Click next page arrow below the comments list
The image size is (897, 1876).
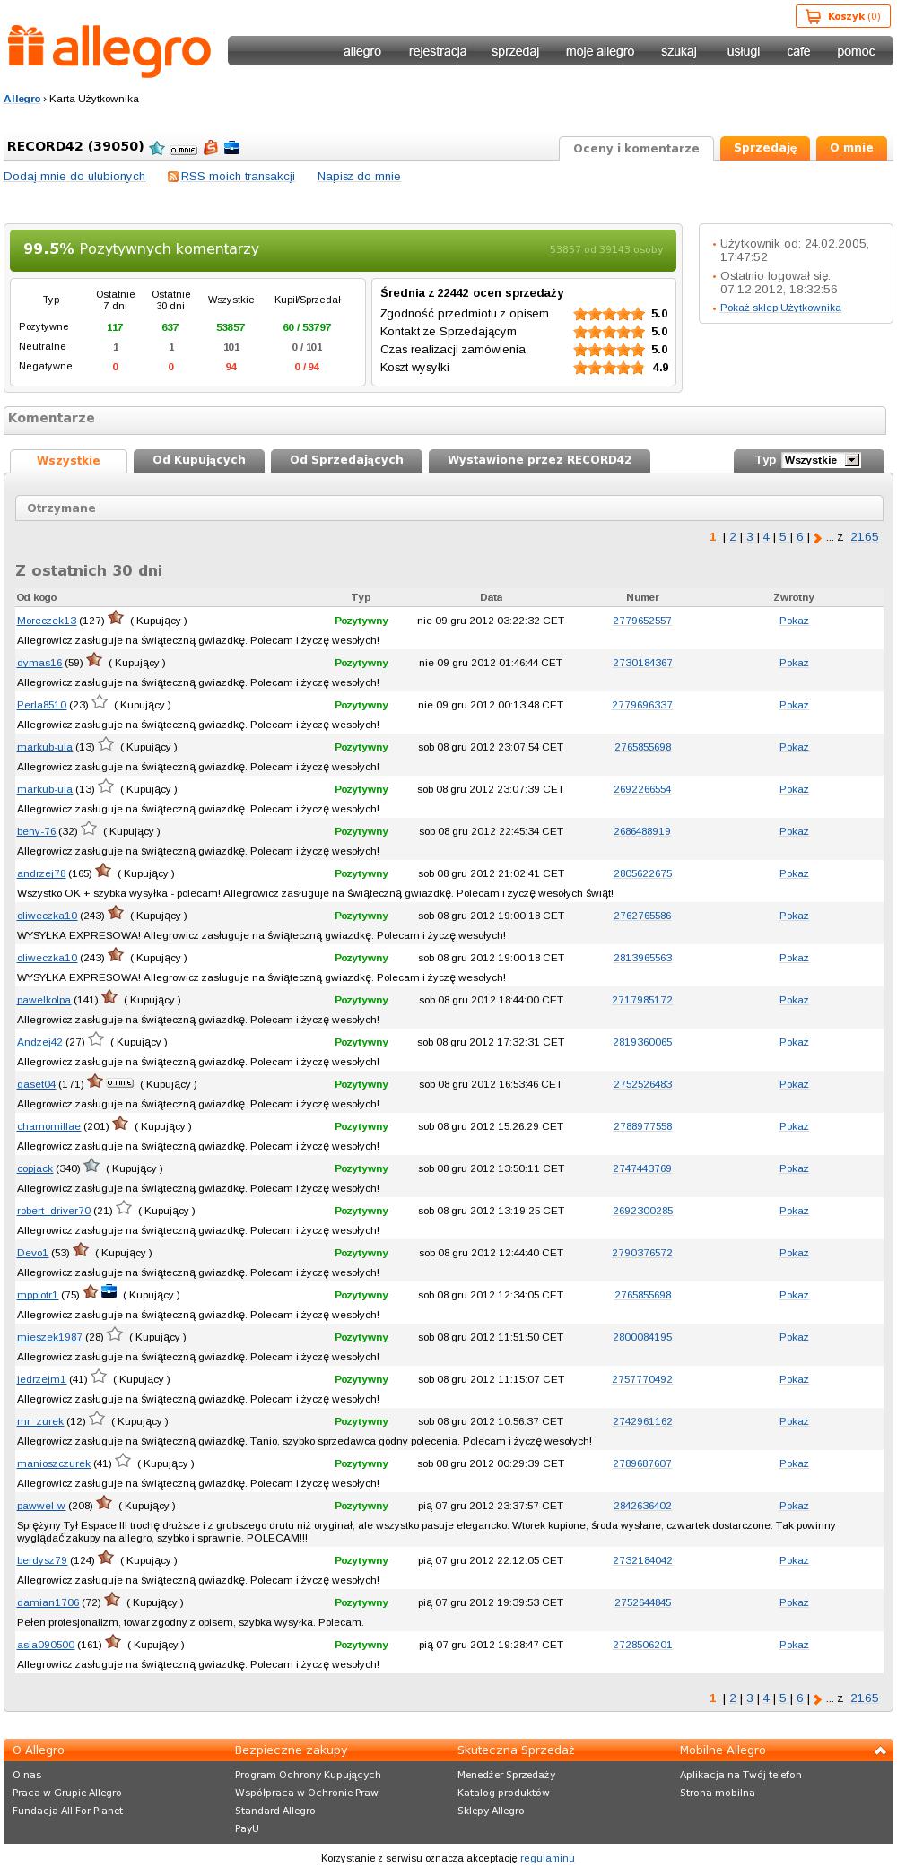(817, 1699)
